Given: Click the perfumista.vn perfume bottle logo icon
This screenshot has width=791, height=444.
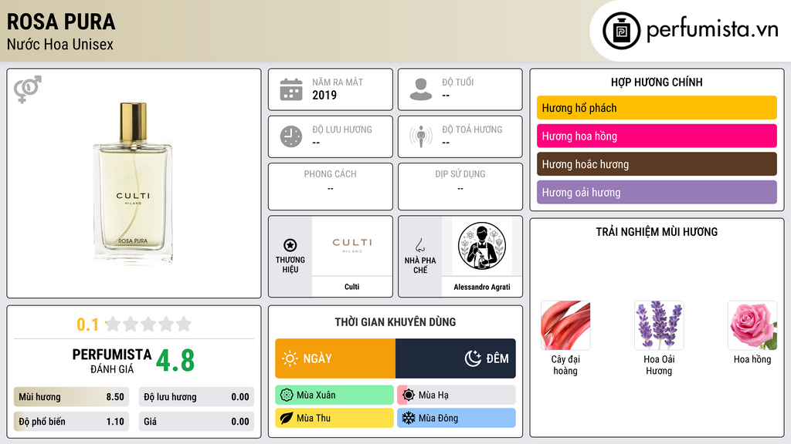Looking at the screenshot, I should pyautogui.click(x=621, y=31).
